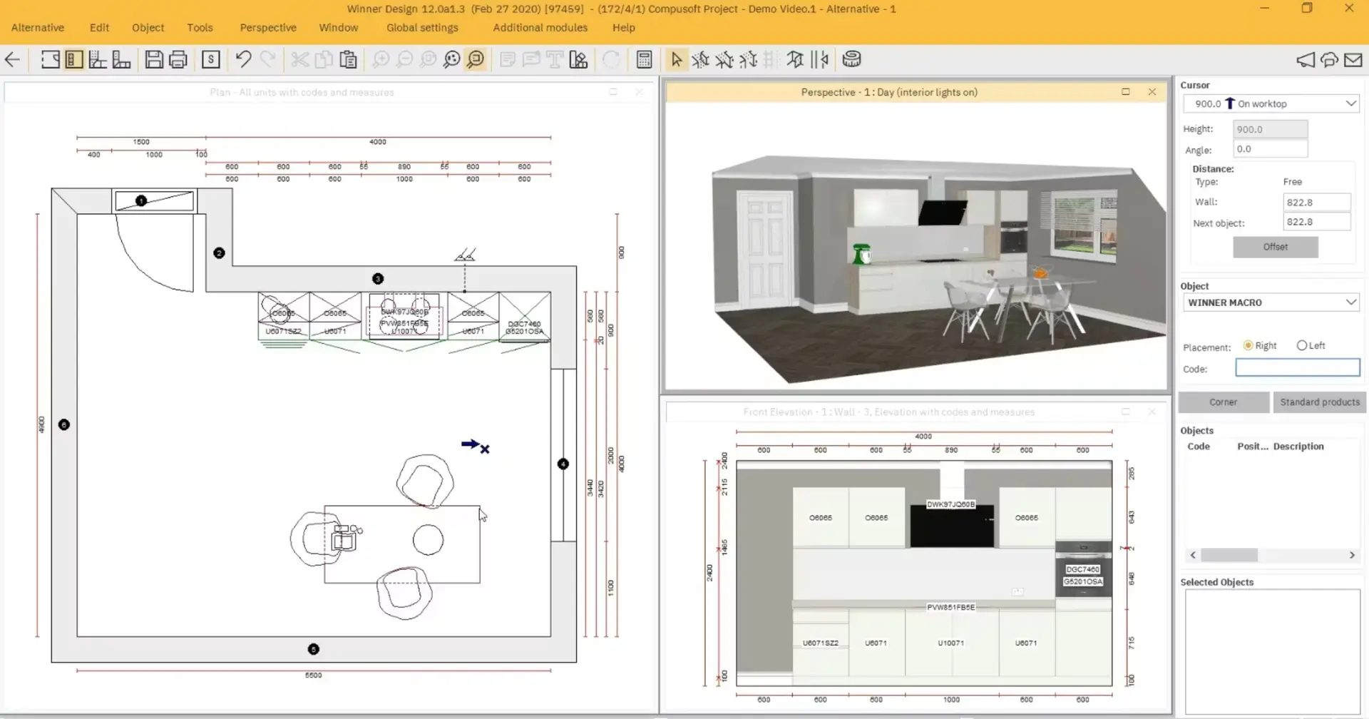Click the envelope mail icon
1369x719 pixels.
(x=1353, y=60)
